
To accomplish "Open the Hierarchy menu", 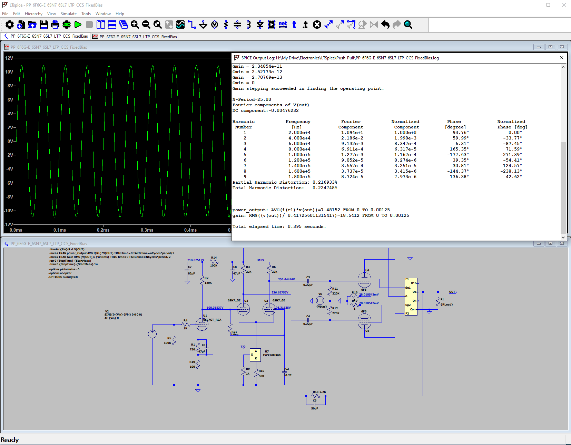I will (x=33, y=14).
